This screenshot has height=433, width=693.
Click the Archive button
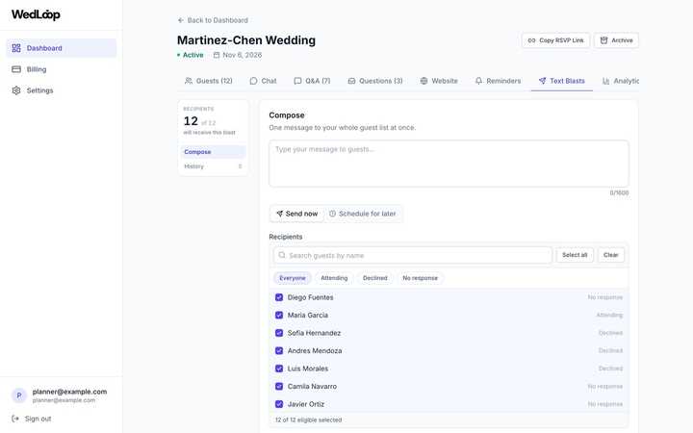616,40
